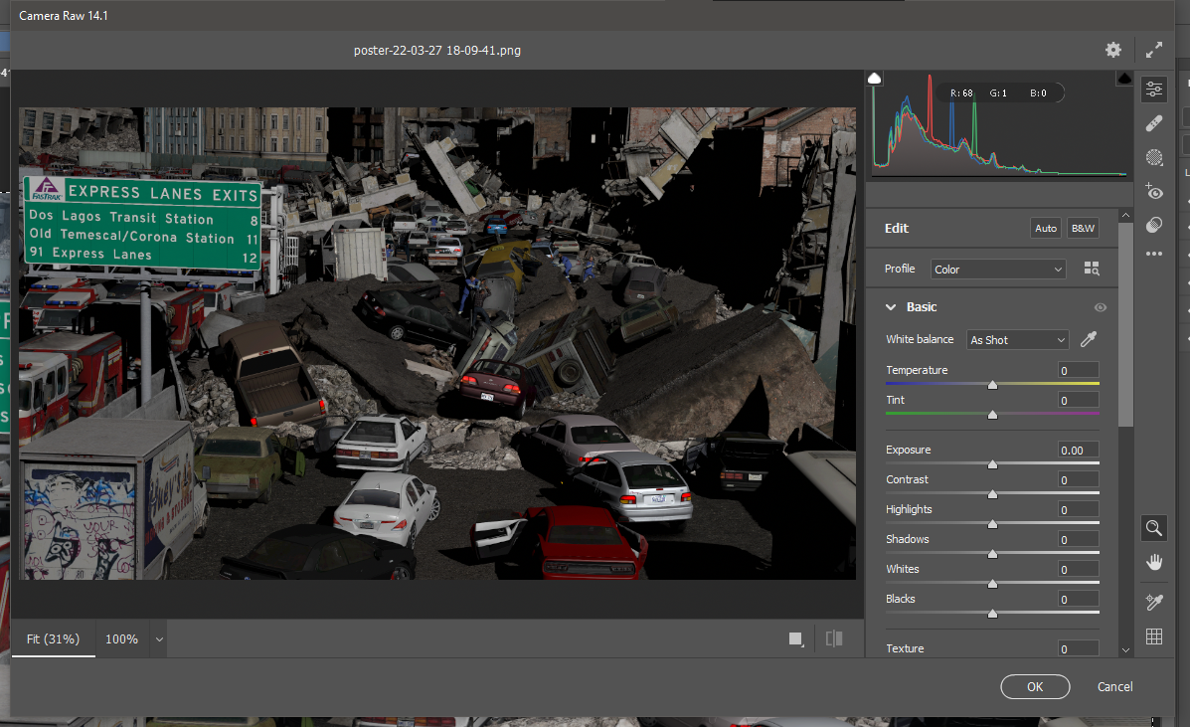Screen dimensions: 1190x727
Task: Open the White balance As Shot dropdown
Action: click(1017, 340)
